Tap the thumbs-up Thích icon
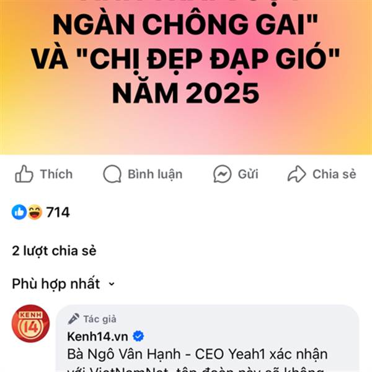 tap(24, 174)
